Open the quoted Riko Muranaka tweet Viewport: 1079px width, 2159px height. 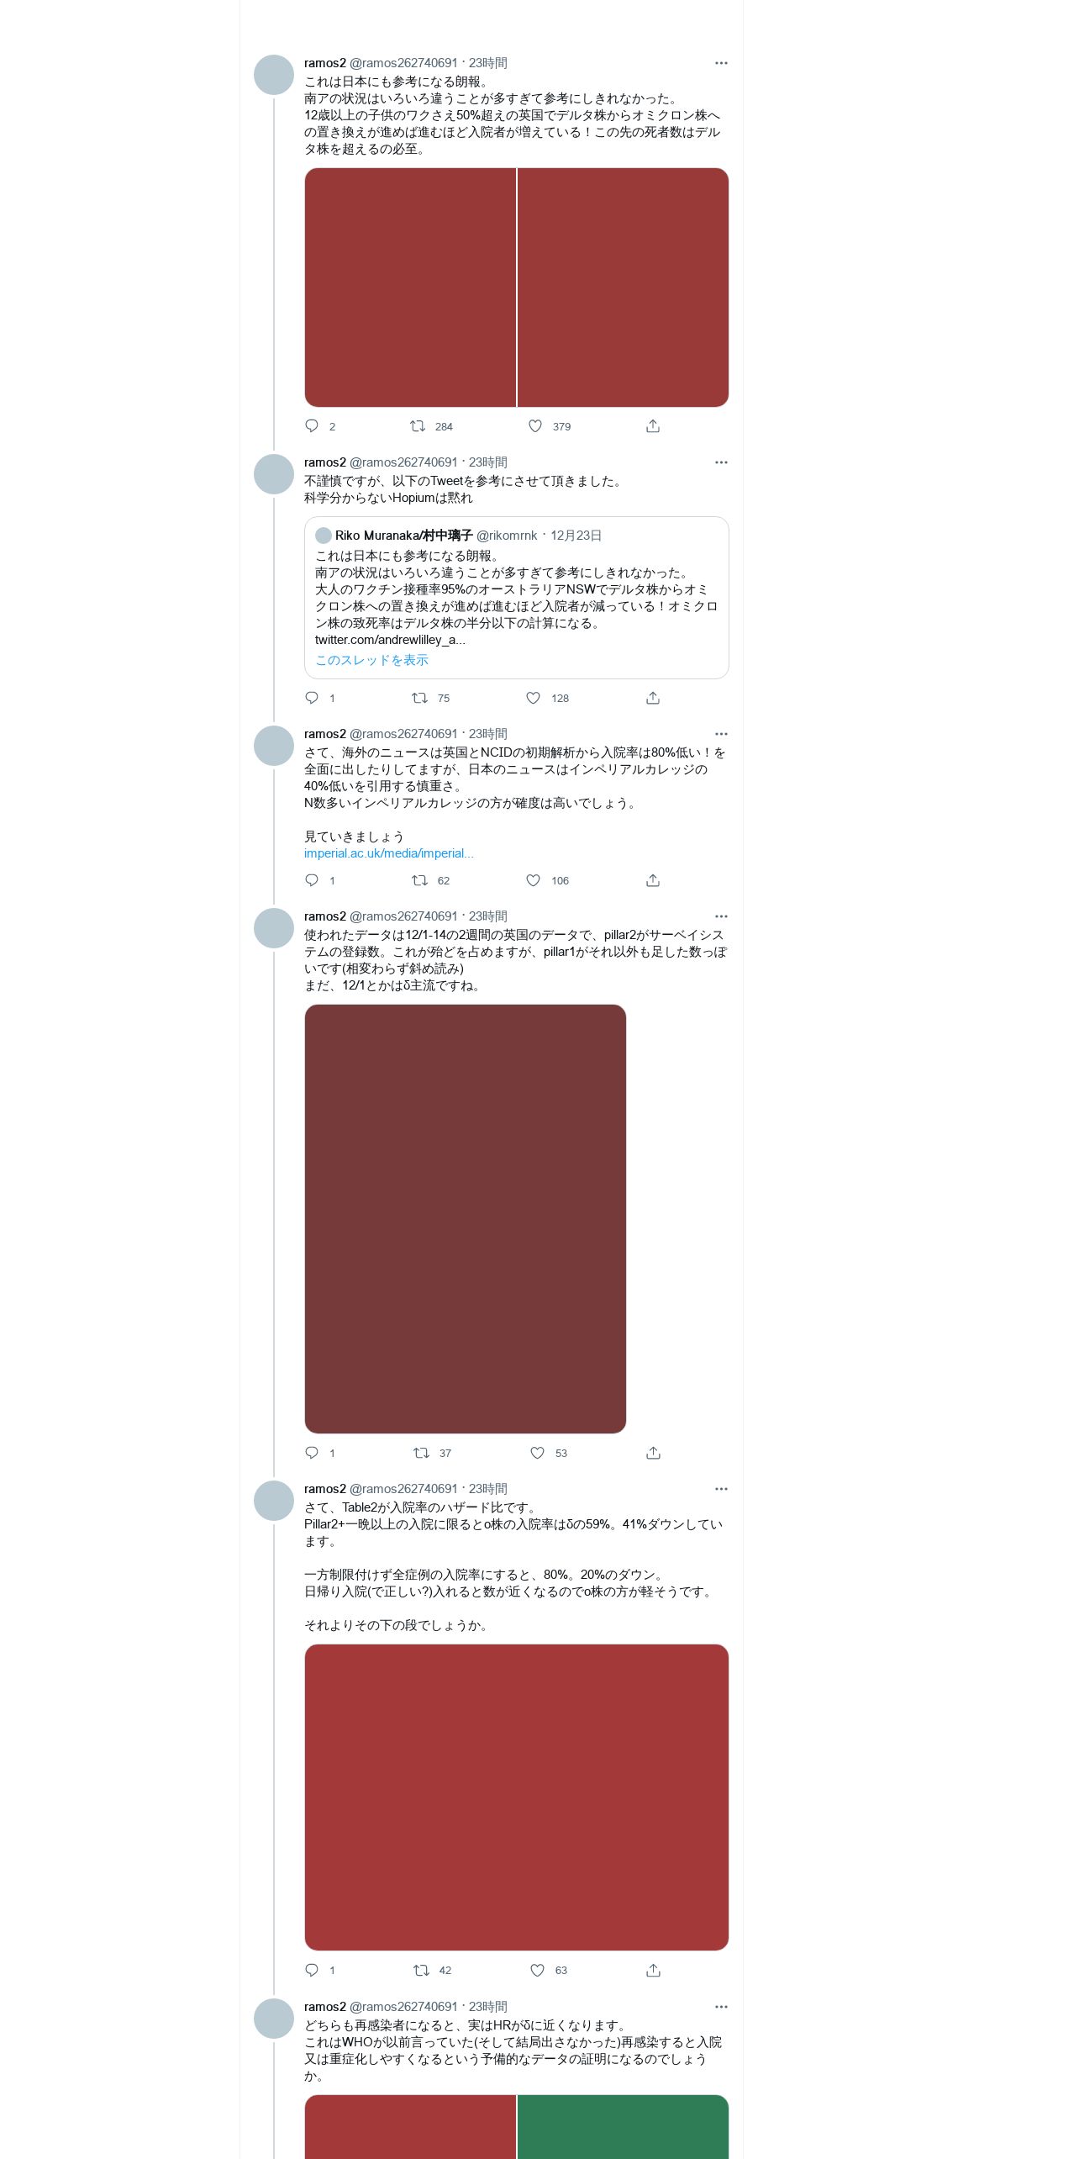point(516,598)
